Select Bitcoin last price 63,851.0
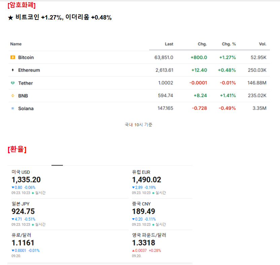Image resolution: width=280 pixels, height=265 pixels. coord(164,57)
